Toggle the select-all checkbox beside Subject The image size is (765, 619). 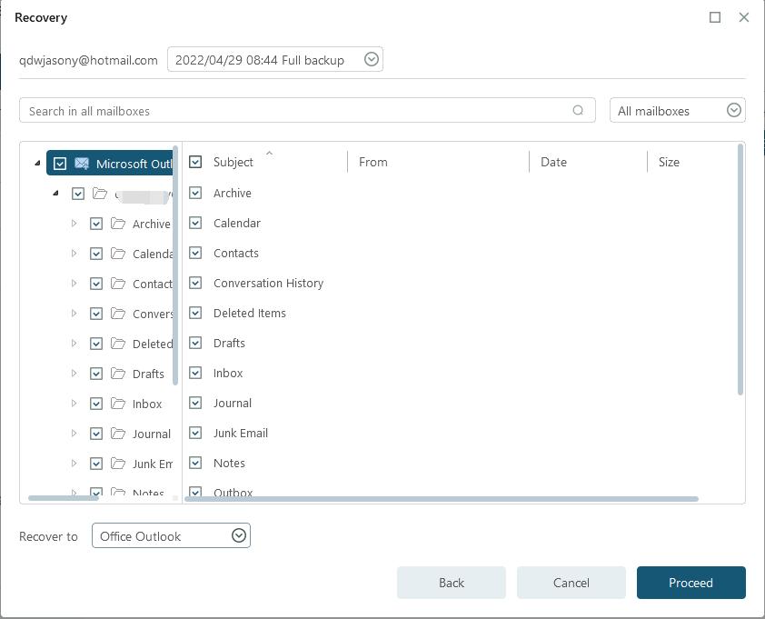(195, 162)
